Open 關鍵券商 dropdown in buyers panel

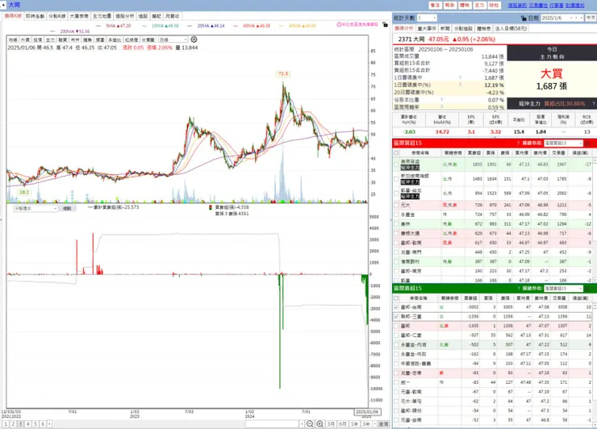pos(563,143)
